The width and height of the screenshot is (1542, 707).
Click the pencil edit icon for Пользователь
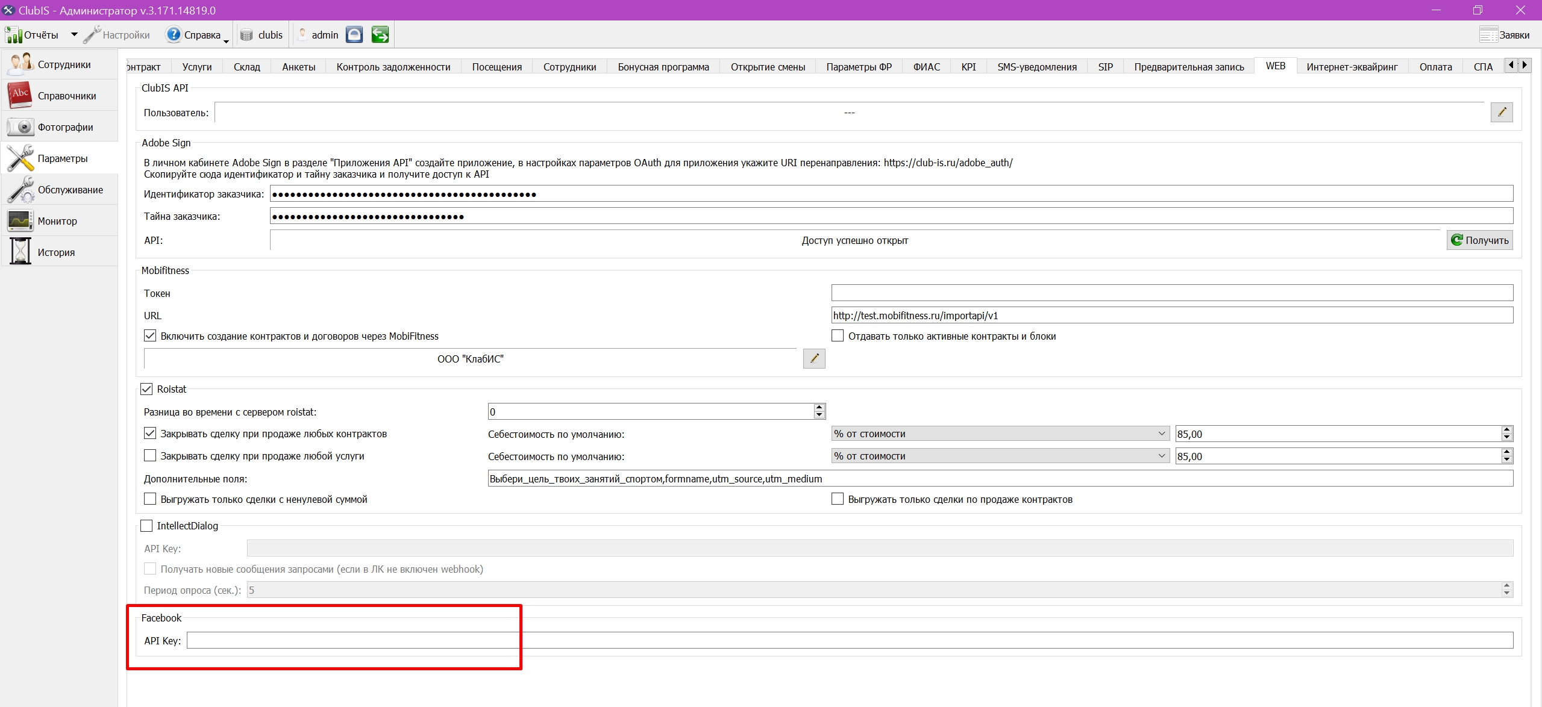pos(1502,112)
